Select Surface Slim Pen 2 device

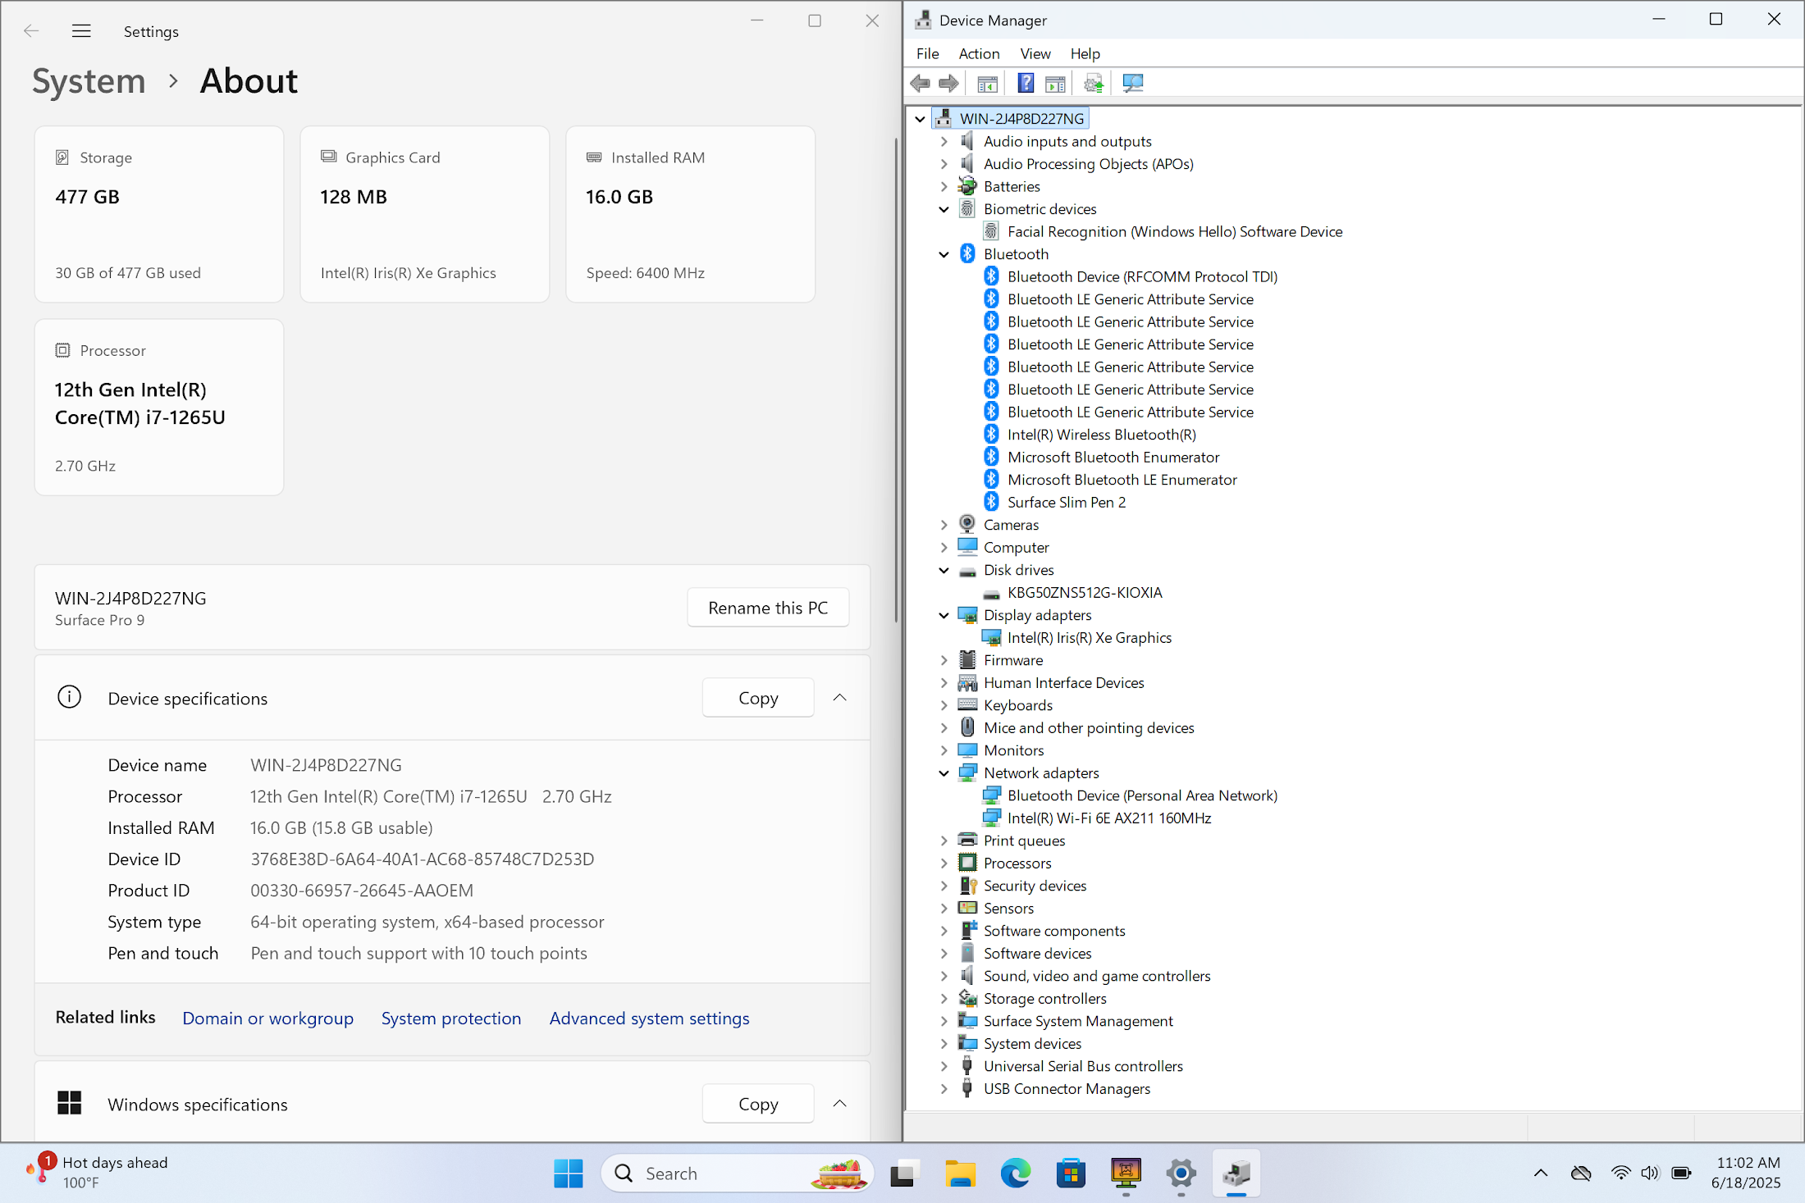[1067, 502]
